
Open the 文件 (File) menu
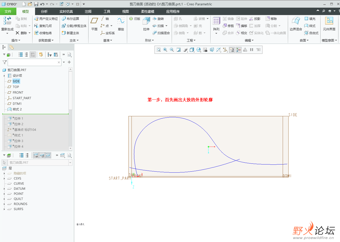coord(8,11)
